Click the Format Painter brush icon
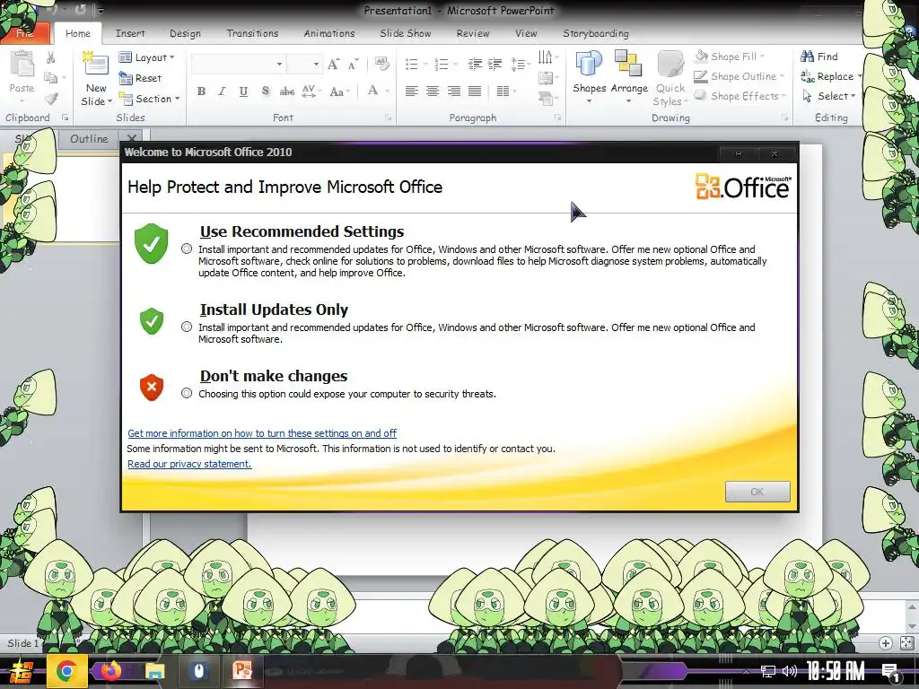This screenshot has height=689, width=919. [51, 99]
